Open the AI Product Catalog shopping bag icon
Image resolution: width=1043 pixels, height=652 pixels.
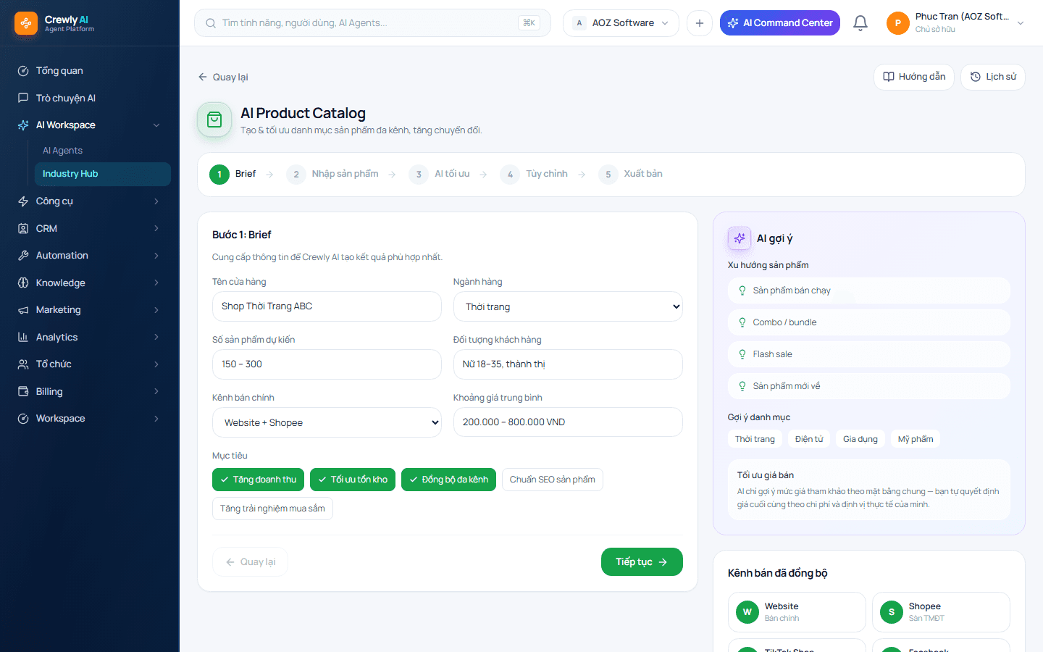(214, 120)
